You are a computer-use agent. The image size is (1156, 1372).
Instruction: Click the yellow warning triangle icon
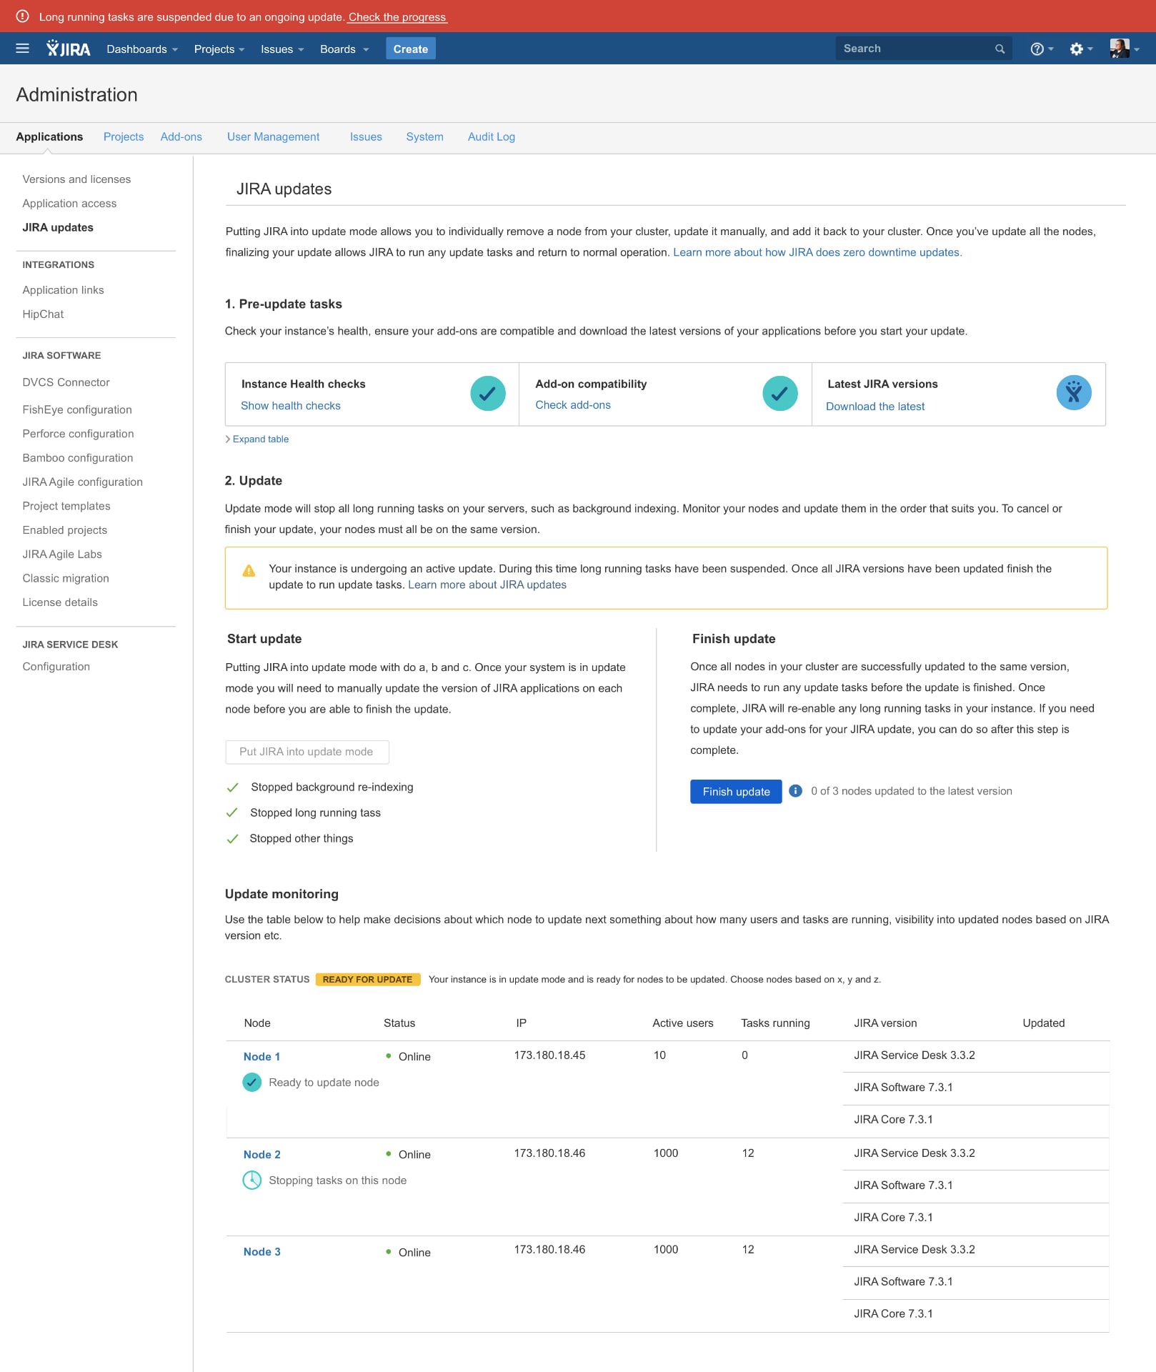click(x=249, y=570)
